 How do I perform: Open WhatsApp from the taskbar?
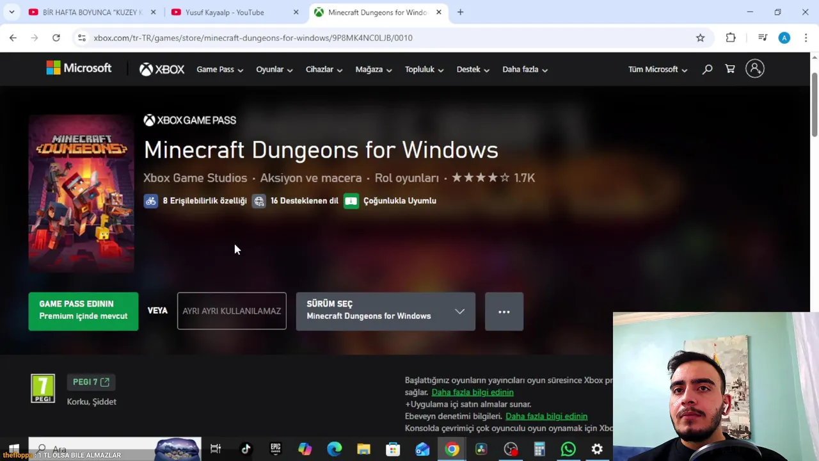coord(568,449)
